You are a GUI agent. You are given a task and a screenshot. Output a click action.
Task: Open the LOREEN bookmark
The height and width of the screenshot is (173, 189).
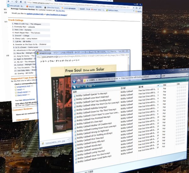(69, 8)
